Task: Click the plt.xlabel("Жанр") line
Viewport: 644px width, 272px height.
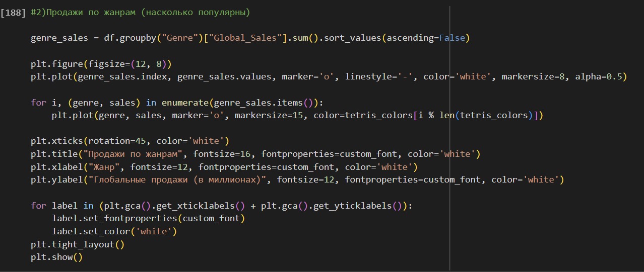Action: coord(224,167)
